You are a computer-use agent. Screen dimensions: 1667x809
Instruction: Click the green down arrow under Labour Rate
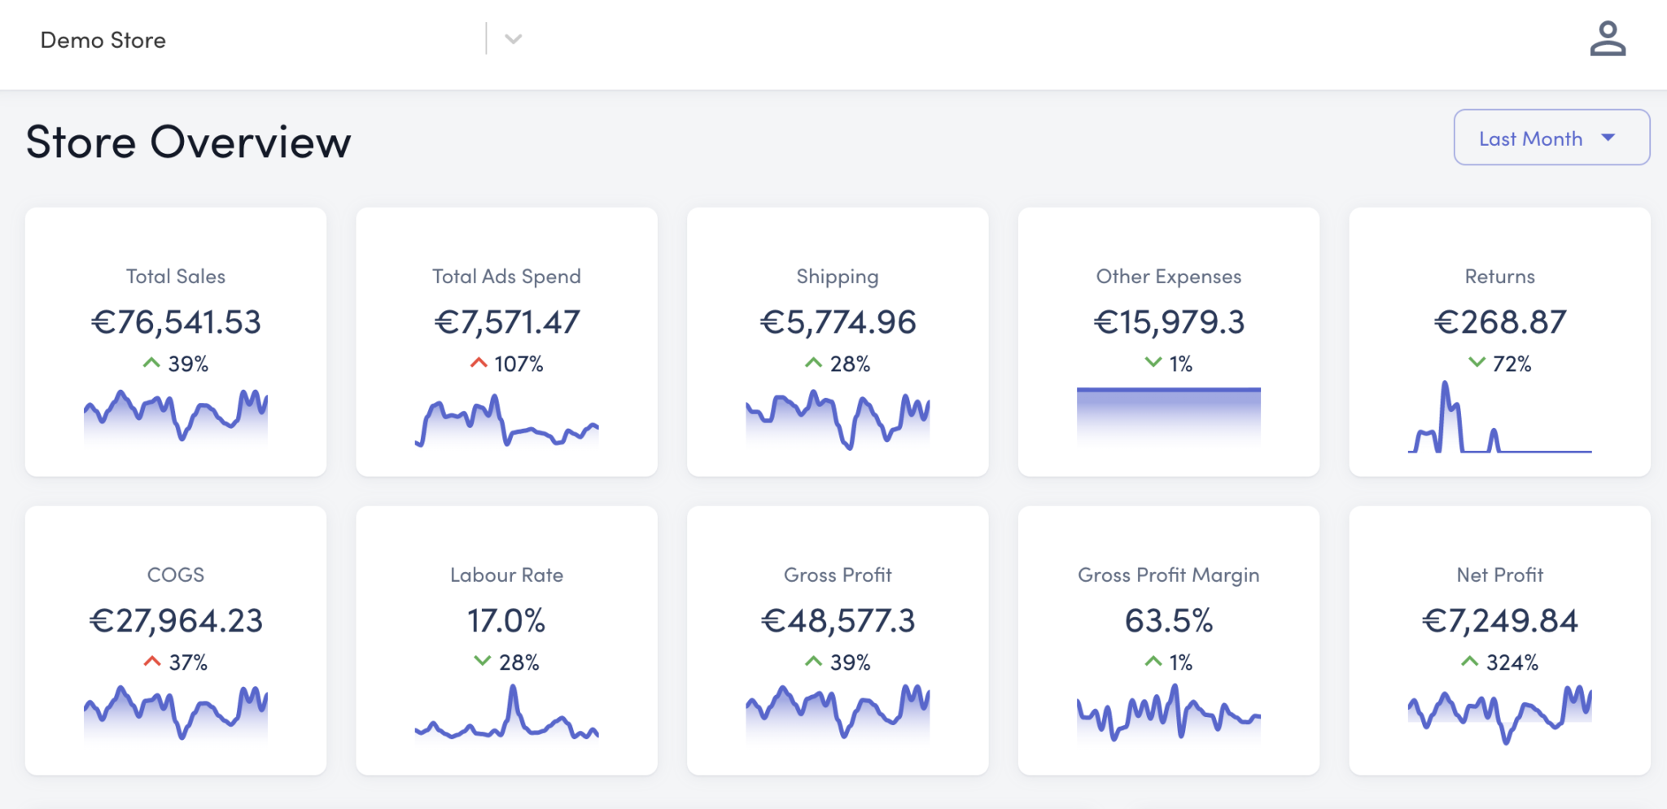click(x=483, y=662)
